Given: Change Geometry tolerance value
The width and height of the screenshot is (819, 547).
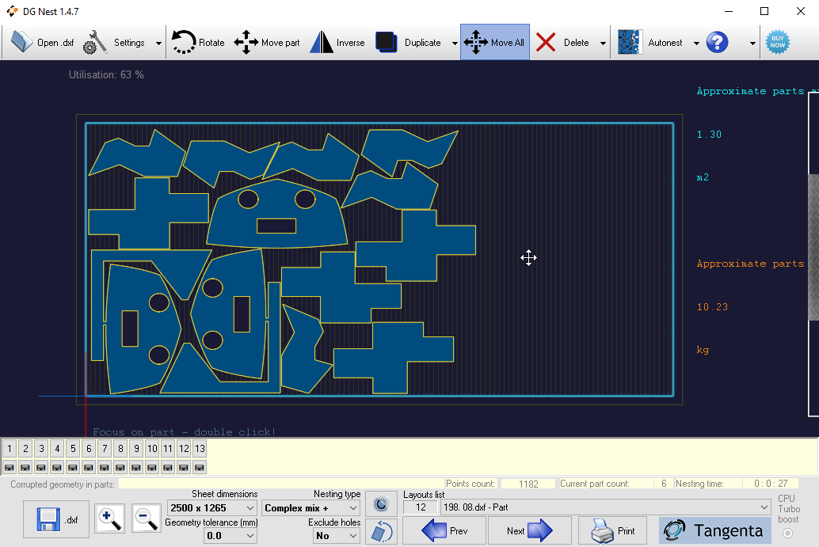Looking at the screenshot, I should 230,535.
